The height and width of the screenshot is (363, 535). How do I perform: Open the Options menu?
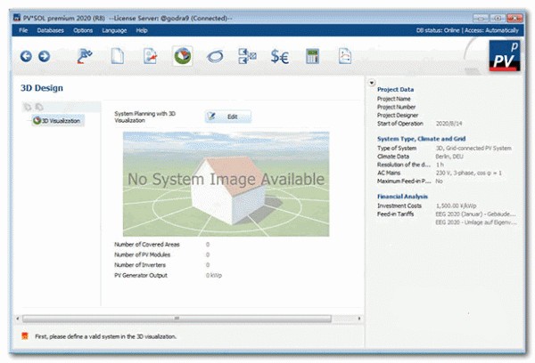(x=83, y=30)
